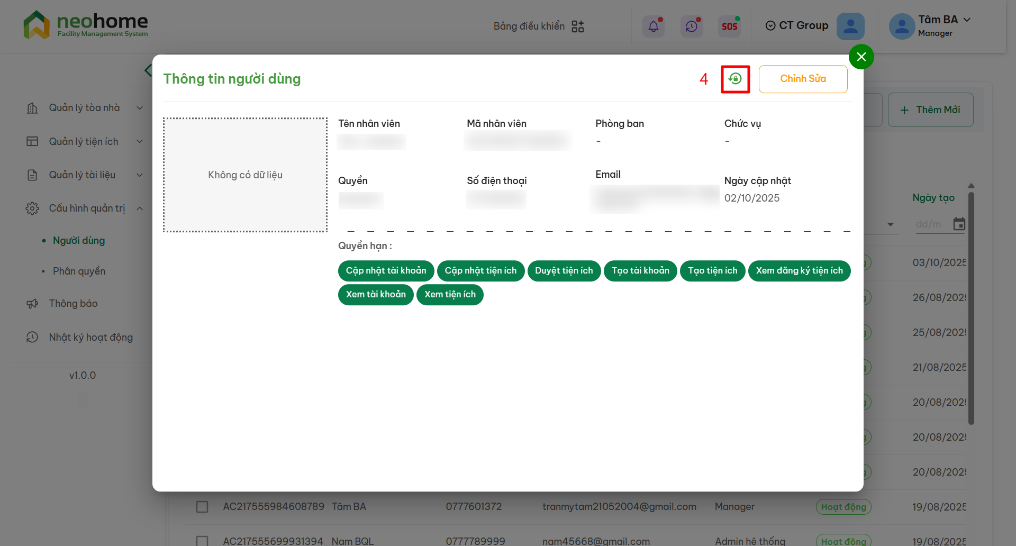Click the CT Group profile avatar
This screenshot has width=1016, height=546.
tap(850, 26)
